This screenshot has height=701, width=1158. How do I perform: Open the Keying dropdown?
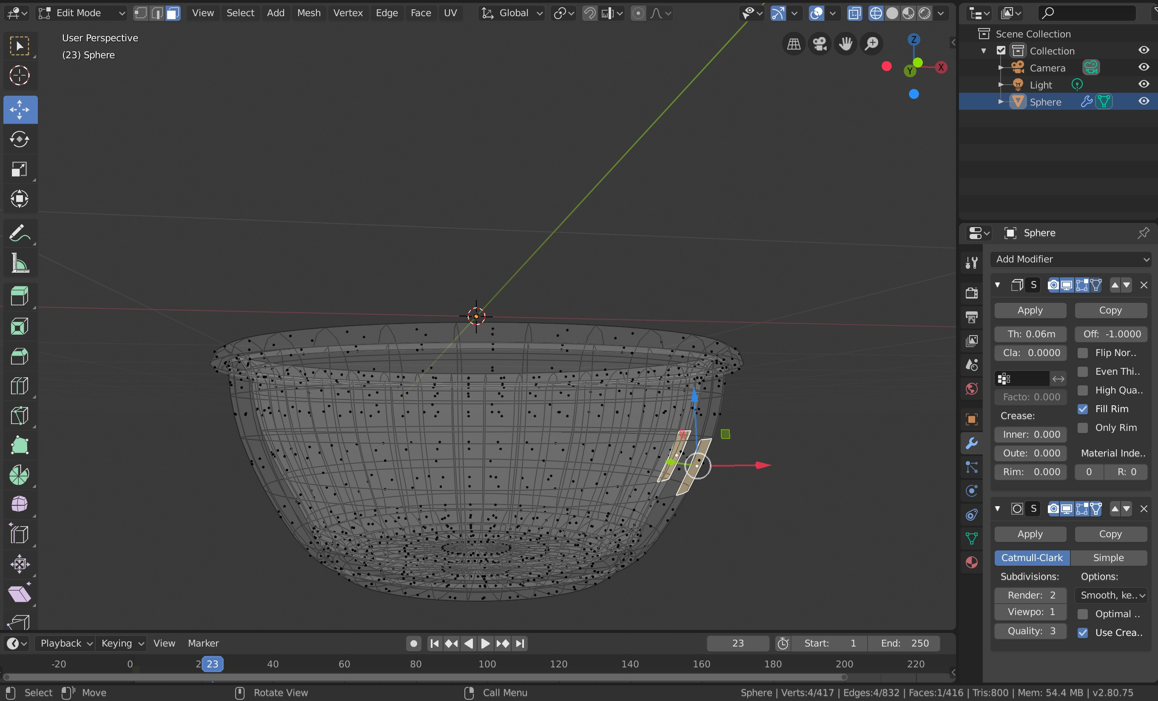122,643
